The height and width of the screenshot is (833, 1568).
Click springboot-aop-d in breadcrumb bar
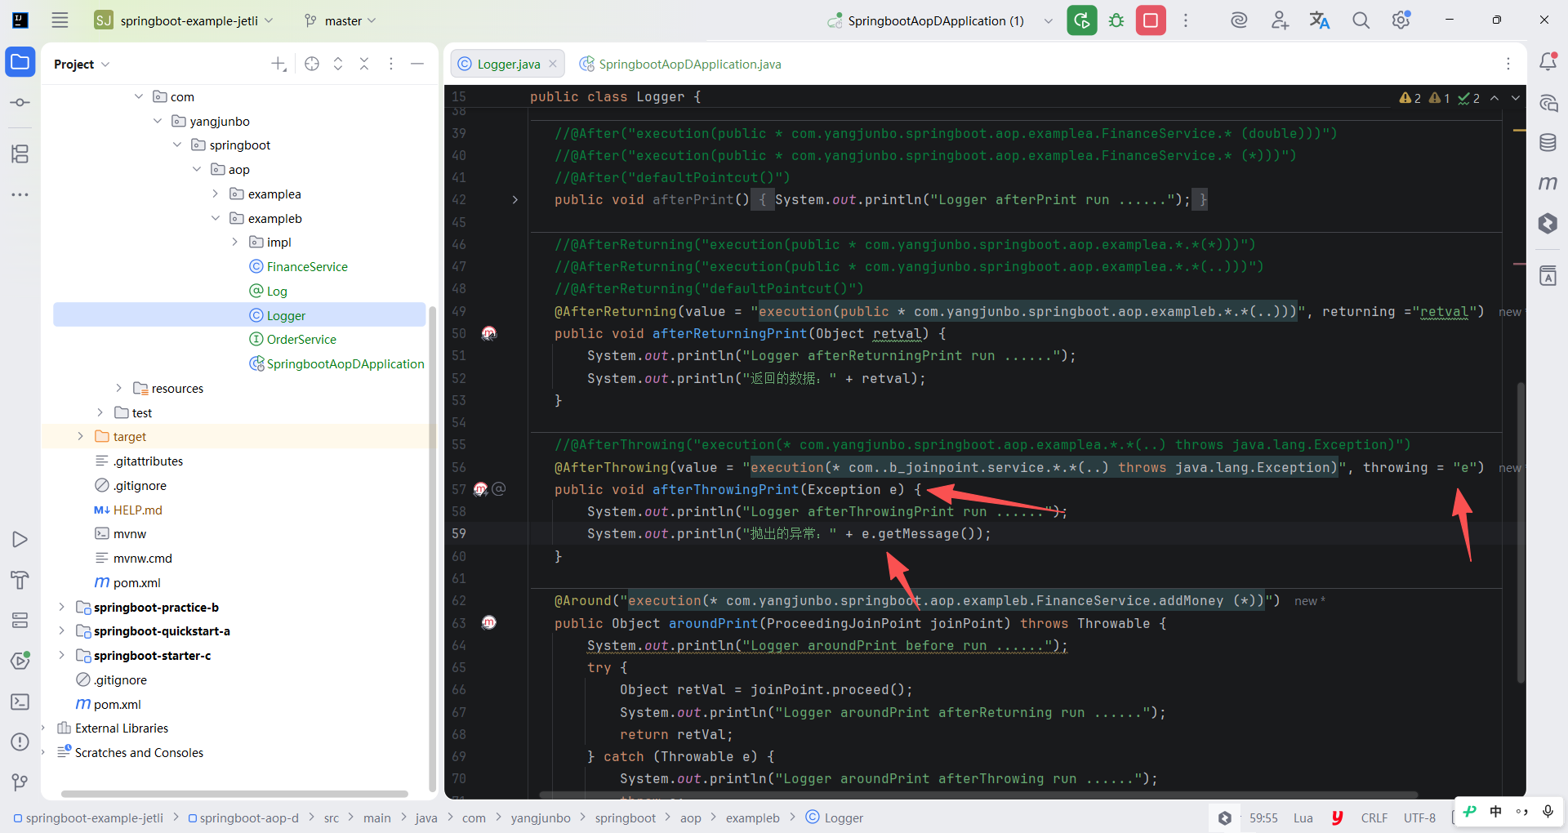tap(243, 817)
